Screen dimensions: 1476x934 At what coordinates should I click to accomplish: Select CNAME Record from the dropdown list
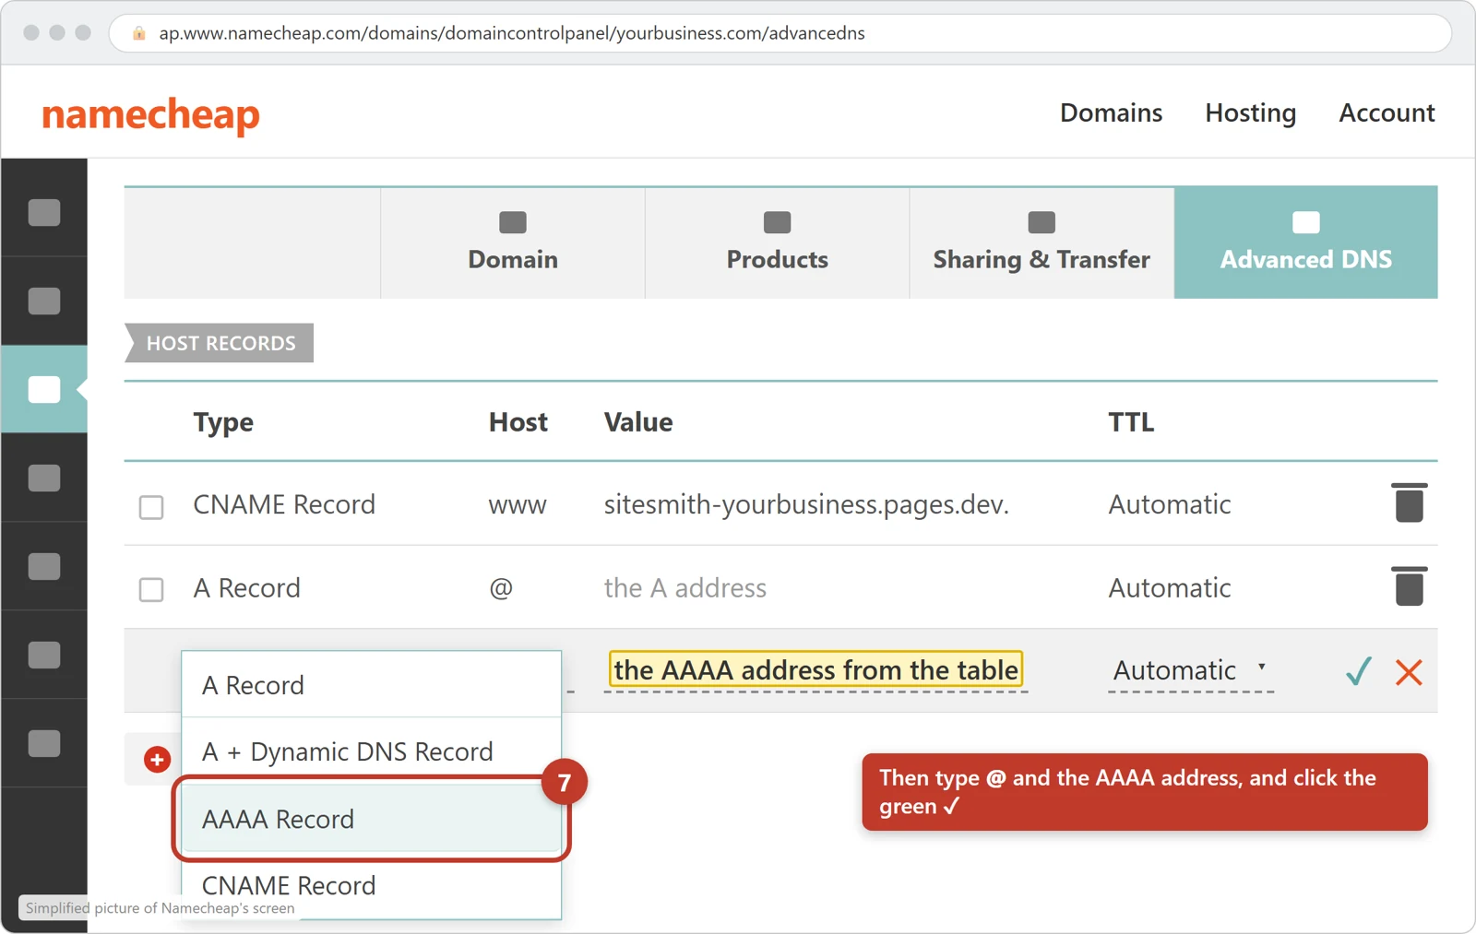(x=371, y=886)
